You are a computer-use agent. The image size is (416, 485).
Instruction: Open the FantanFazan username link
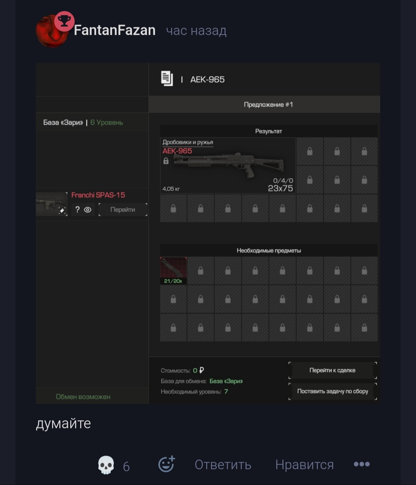pyautogui.click(x=115, y=30)
